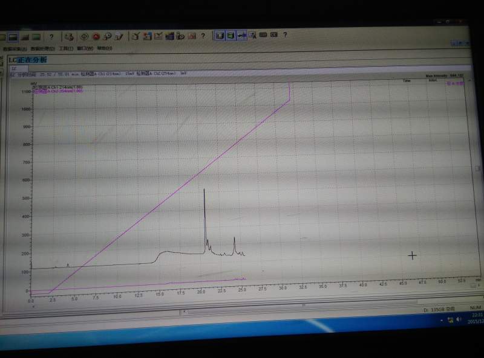Click the envelope-with-check icon
The width and height of the screenshot is (484, 358).
click(159, 36)
